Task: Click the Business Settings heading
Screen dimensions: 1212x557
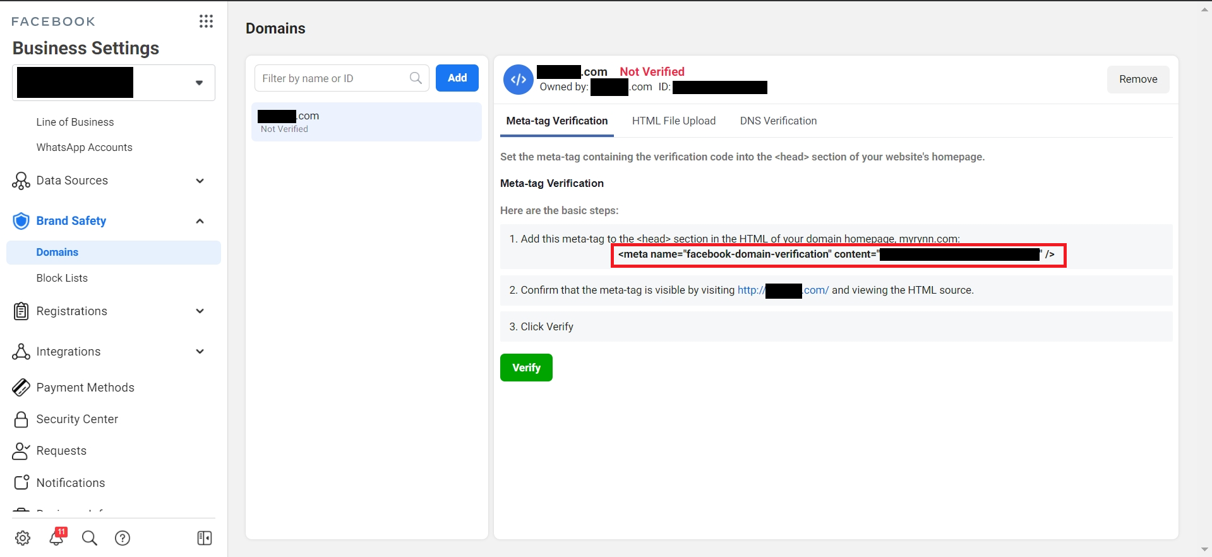Action: coord(86,49)
